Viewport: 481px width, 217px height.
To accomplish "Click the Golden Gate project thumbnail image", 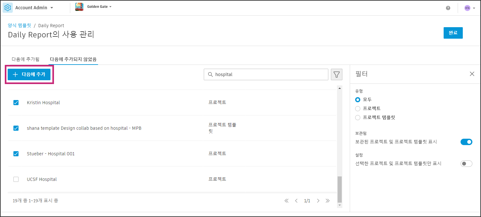I will click(x=79, y=6).
